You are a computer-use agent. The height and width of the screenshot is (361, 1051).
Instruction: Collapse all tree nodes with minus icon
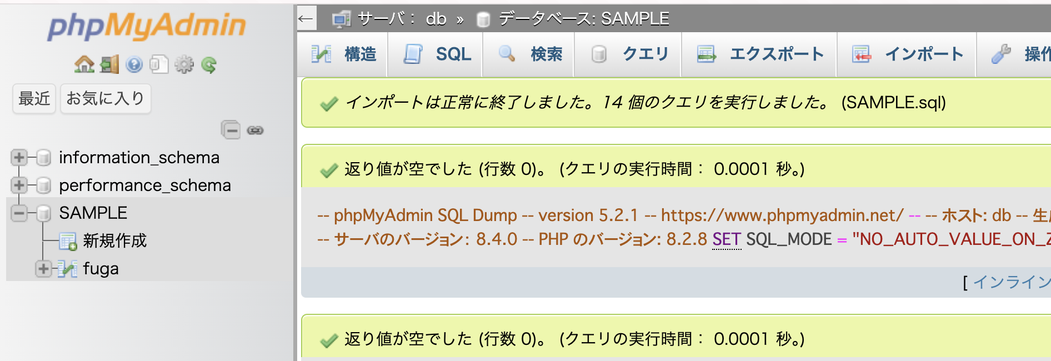[x=231, y=130]
